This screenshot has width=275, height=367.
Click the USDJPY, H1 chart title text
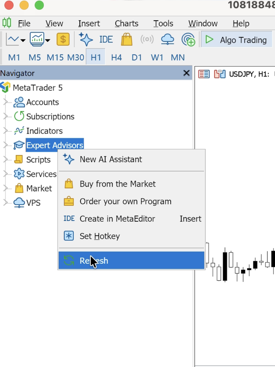(x=249, y=74)
